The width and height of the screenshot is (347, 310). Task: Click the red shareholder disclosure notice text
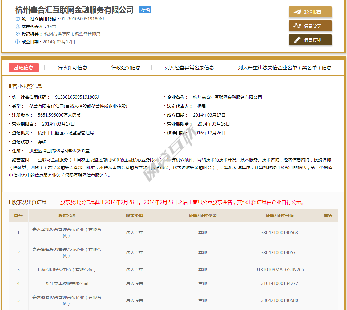[183, 202]
